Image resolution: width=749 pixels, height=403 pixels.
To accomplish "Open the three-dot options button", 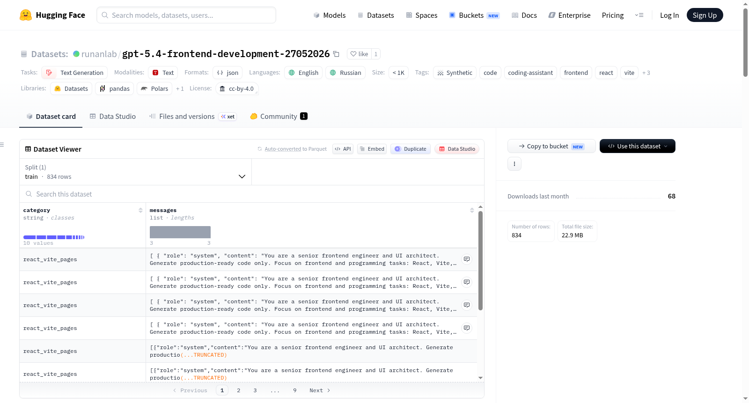I will pos(514,164).
